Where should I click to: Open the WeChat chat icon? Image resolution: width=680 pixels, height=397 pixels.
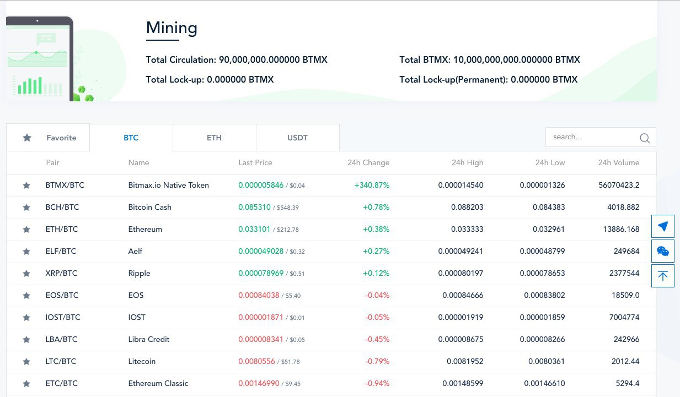coord(663,251)
